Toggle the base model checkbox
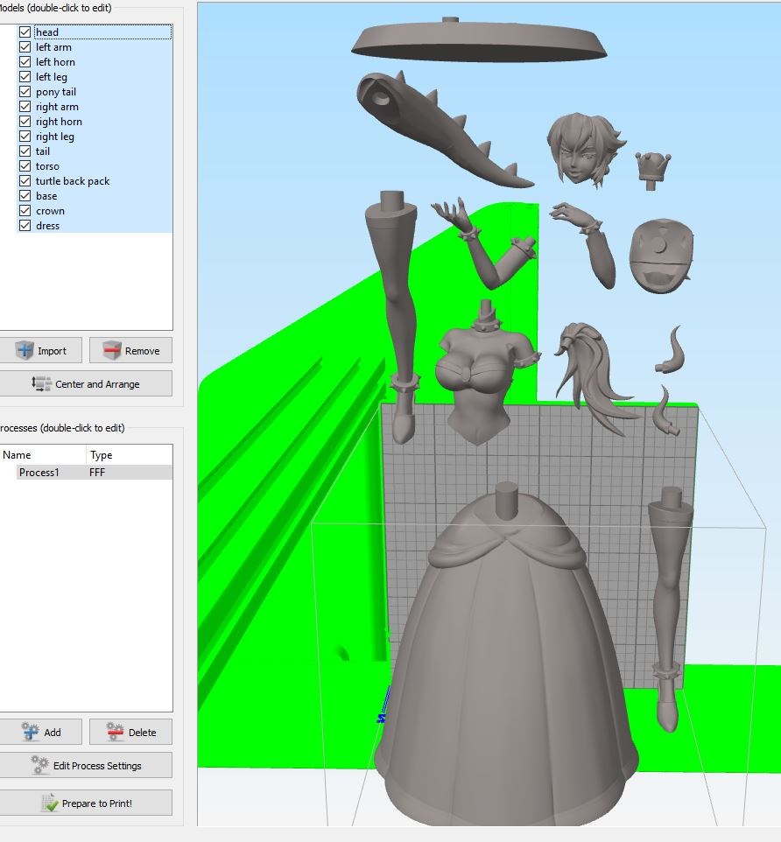 pyautogui.click(x=25, y=196)
